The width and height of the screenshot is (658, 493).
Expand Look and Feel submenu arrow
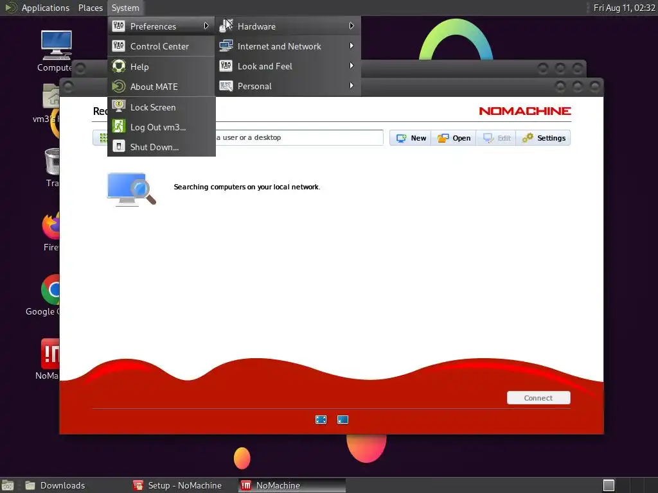tap(351, 66)
